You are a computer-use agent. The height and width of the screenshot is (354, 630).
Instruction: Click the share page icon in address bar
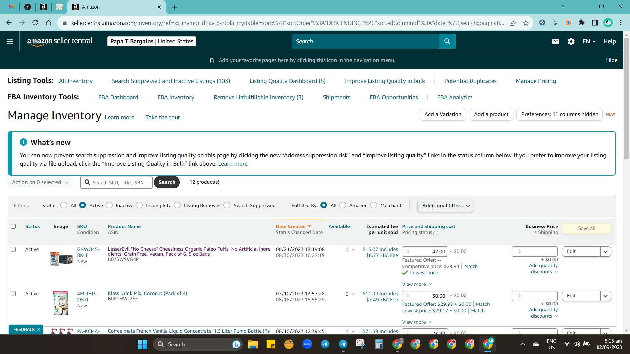(x=513, y=23)
